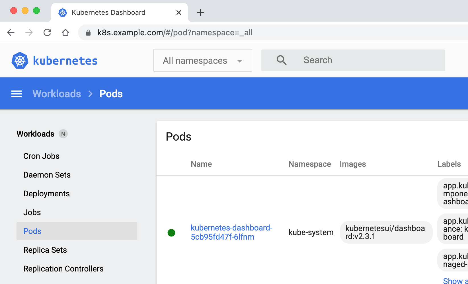Select Deployments in sidebar
This screenshot has height=284, width=468.
coord(46,194)
